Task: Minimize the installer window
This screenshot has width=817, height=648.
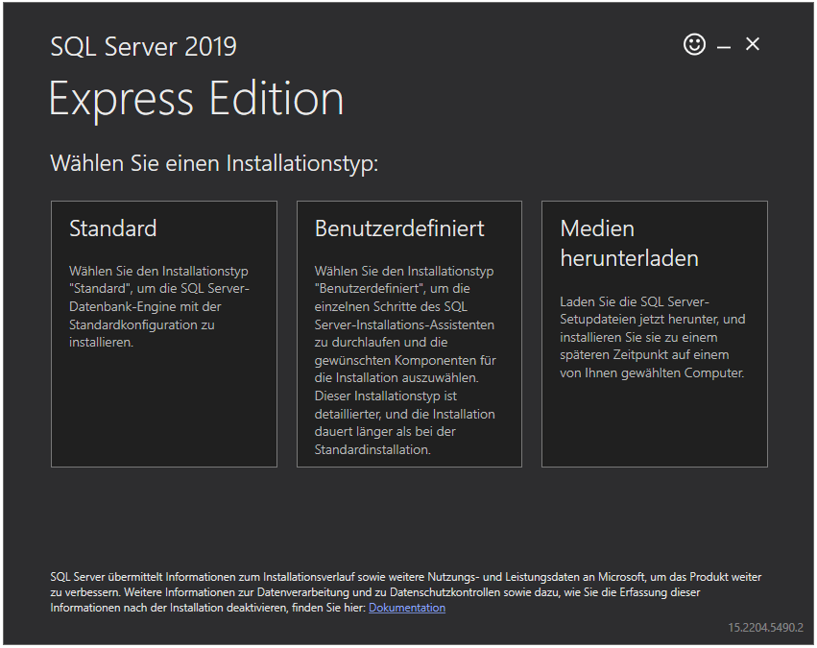Action: (722, 44)
